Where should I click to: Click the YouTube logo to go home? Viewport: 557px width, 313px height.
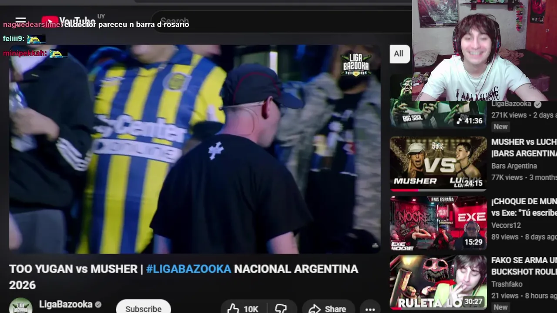(68, 21)
